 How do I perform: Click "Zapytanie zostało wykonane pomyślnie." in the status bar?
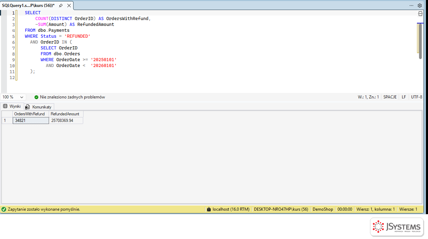pos(44,209)
